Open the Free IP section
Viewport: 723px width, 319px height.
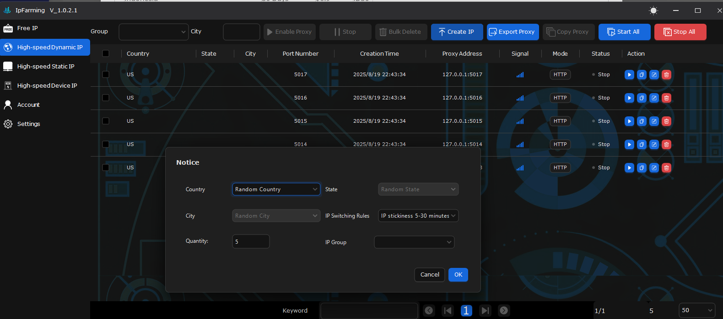pyautogui.click(x=45, y=28)
